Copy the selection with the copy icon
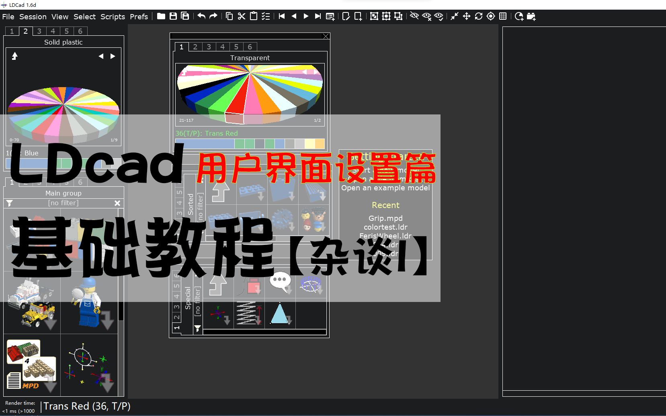This screenshot has width=666, height=416. 230,16
